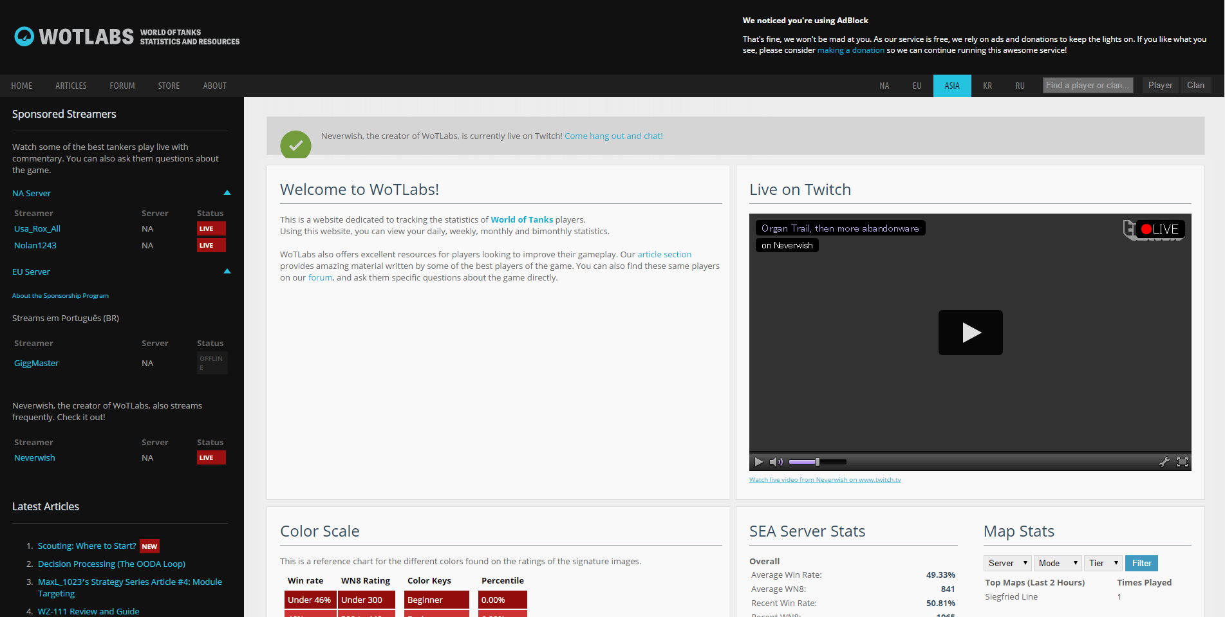
Task: Open the ABOUT menu item
Action: pyautogui.click(x=215, y=86)
